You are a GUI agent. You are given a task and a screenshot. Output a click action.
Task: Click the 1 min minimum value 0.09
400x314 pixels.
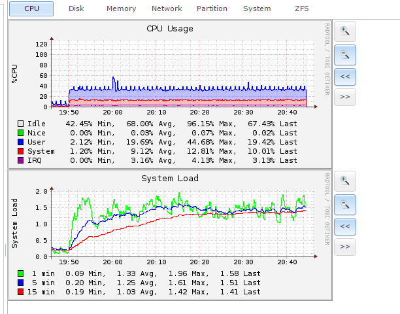point(75,273)
